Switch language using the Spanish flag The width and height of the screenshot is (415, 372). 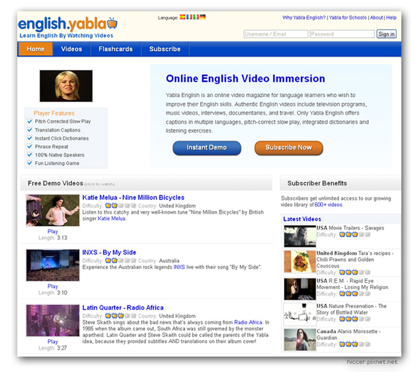[x=183, y=17]
